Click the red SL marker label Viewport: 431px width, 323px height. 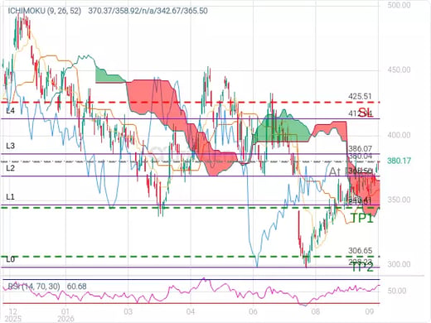coord(366,113)
